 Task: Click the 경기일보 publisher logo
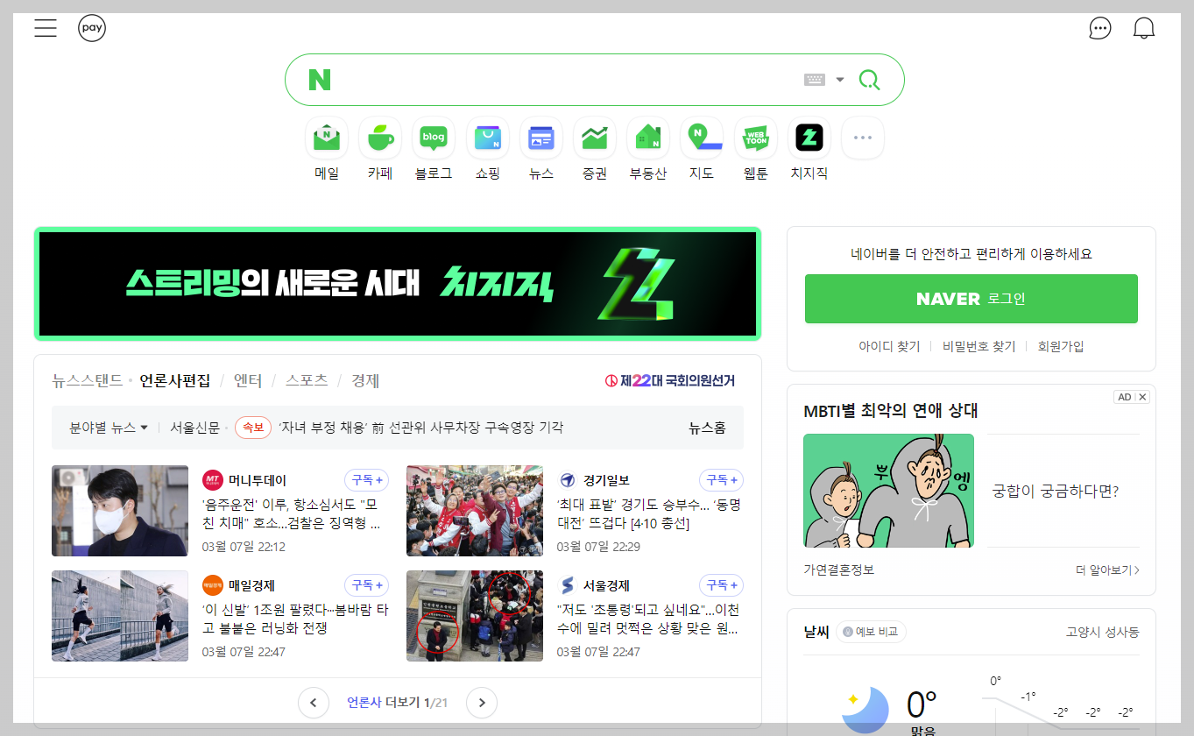[568, 480]
